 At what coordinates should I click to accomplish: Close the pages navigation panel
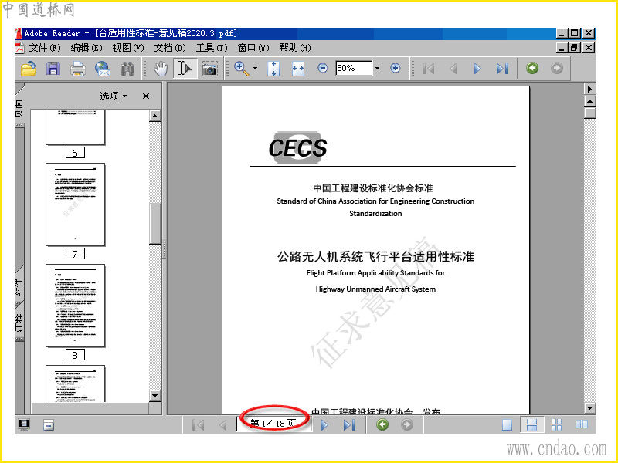coord(146,96)
